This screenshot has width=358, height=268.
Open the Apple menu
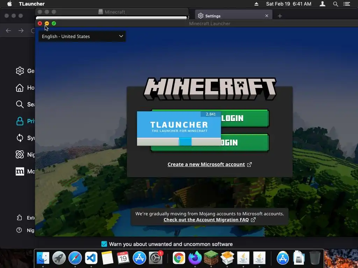tap(9, 4)
